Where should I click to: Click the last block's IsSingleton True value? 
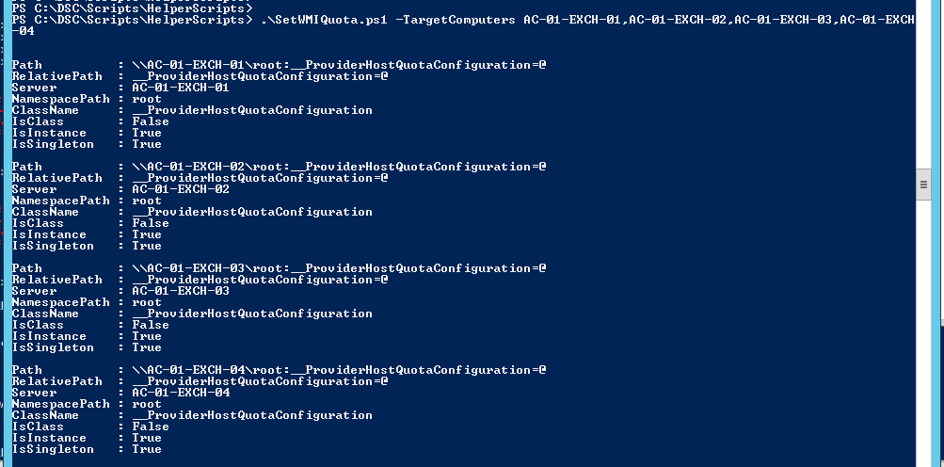(x=147, y=449)
